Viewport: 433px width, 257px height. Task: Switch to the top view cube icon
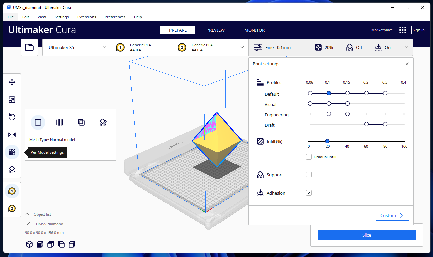51,244
